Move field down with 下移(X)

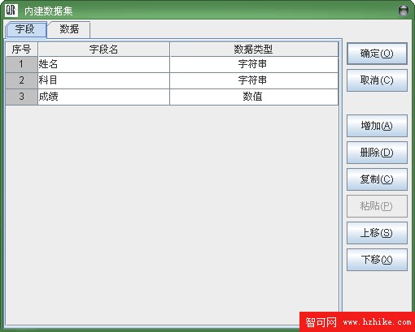coord(377,260)
